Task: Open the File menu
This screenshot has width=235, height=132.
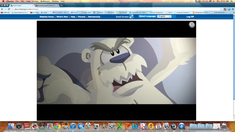Action: 17,1
